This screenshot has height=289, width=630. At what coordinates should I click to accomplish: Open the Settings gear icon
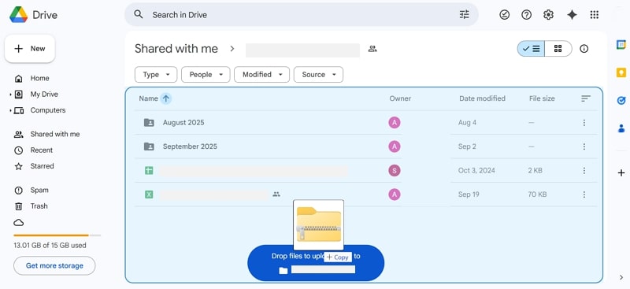coord(548,15)
